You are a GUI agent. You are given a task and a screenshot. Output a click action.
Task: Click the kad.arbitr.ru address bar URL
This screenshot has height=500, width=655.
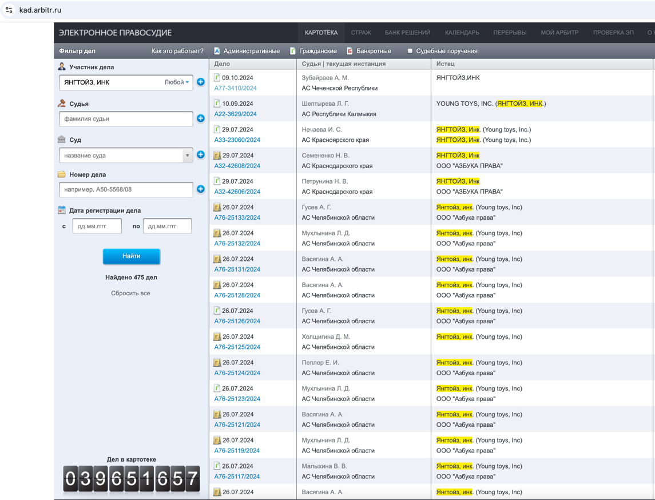(40, 10)
